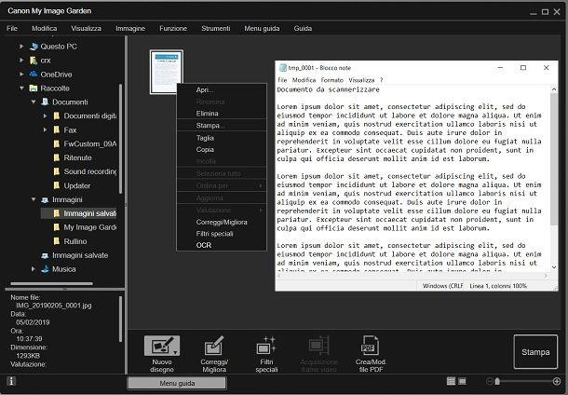Click the Rullino folder icon
Viewport: 568px width, 395px height.
pyautogui.click(x=57, y=241)
